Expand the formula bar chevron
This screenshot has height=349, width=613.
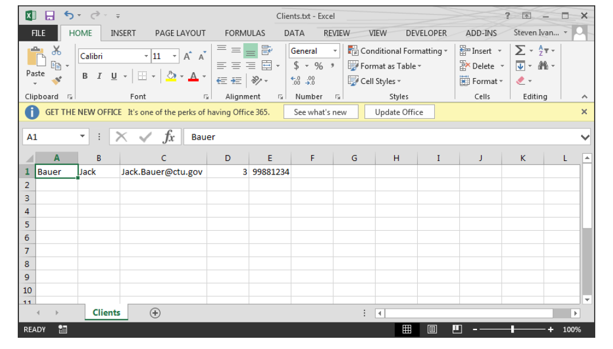coord(585,137)
